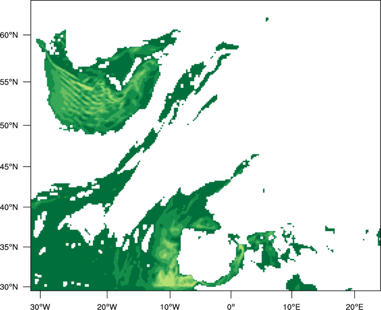Image resolution: width=381 pixels, height=310 pixels.
Task: Click the 10°E longitude label
Action: [292, 307]
